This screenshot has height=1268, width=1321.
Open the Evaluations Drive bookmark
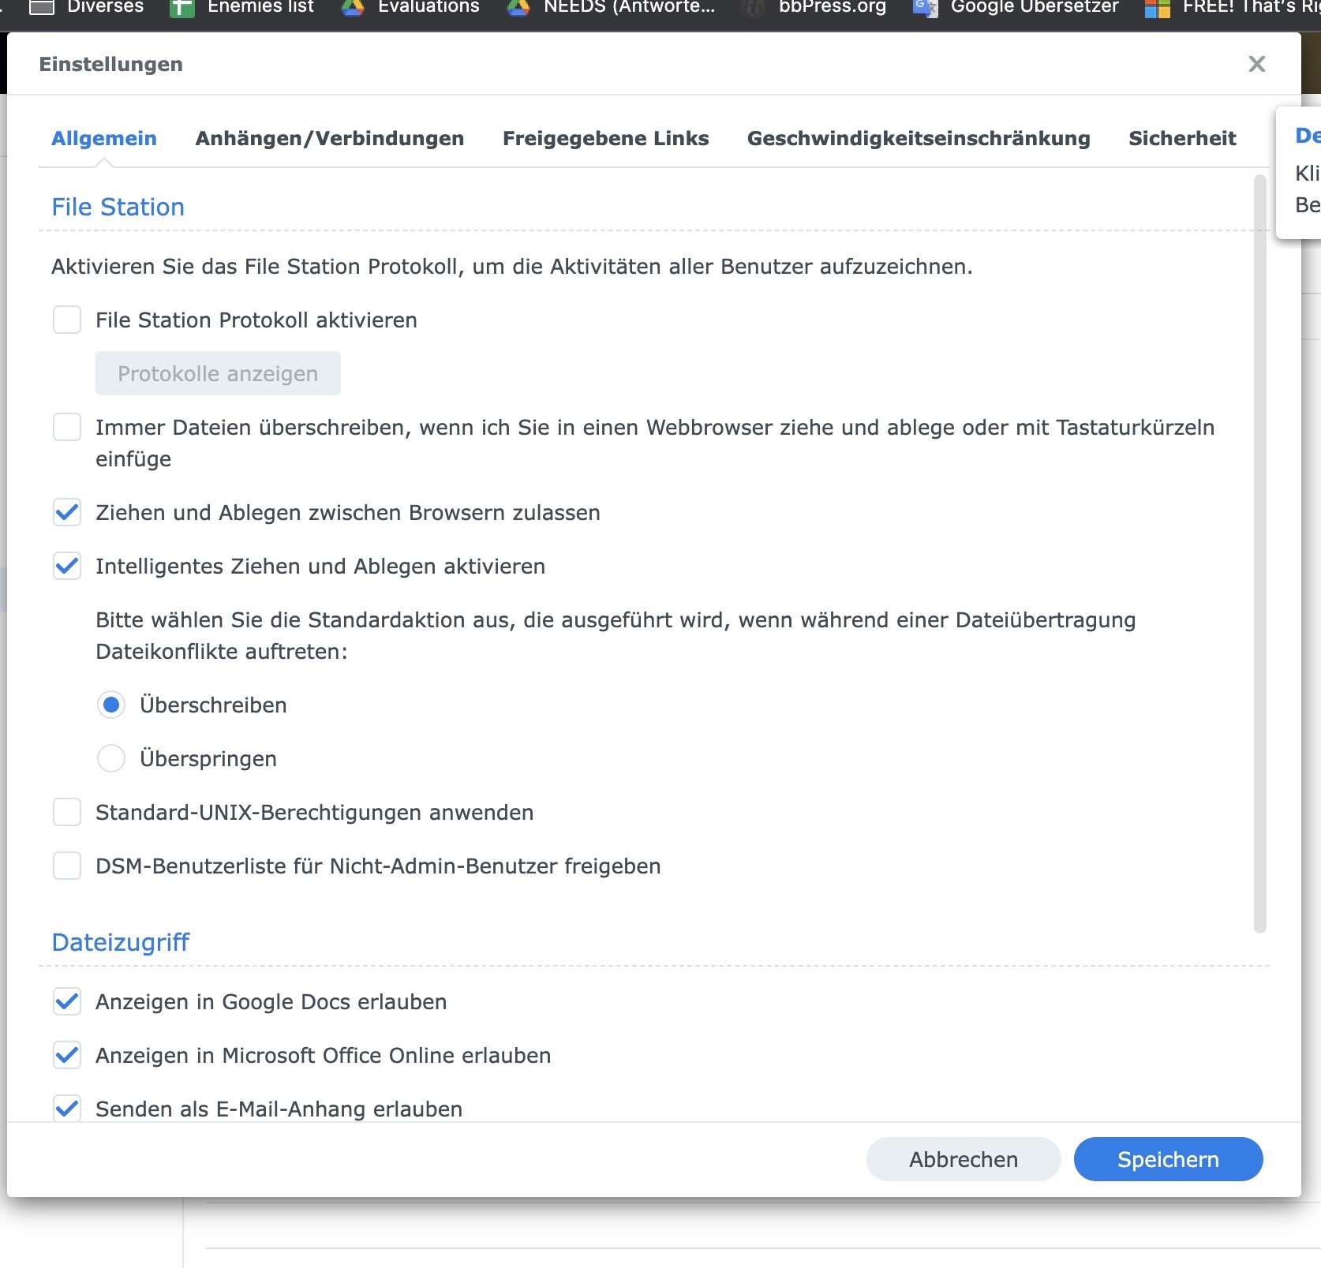click(410, 8)
